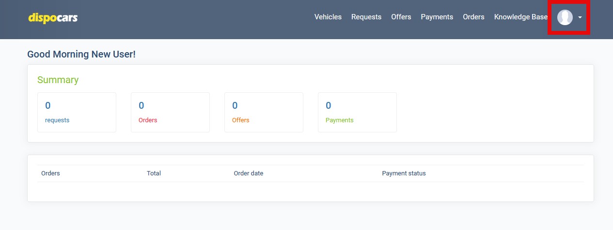
Task: Click the user avatar profile picture
Action: (x=565, y=17)
